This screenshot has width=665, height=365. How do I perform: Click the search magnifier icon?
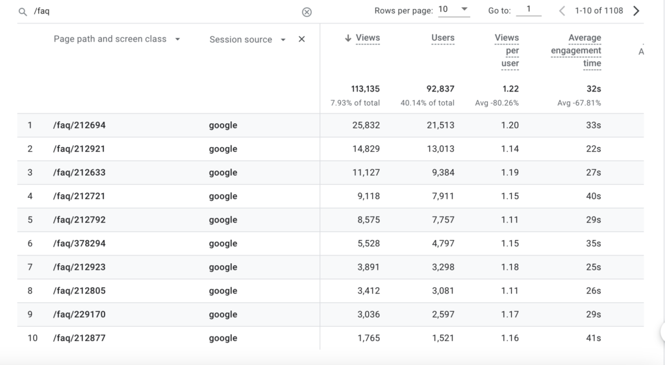[23, 12]
